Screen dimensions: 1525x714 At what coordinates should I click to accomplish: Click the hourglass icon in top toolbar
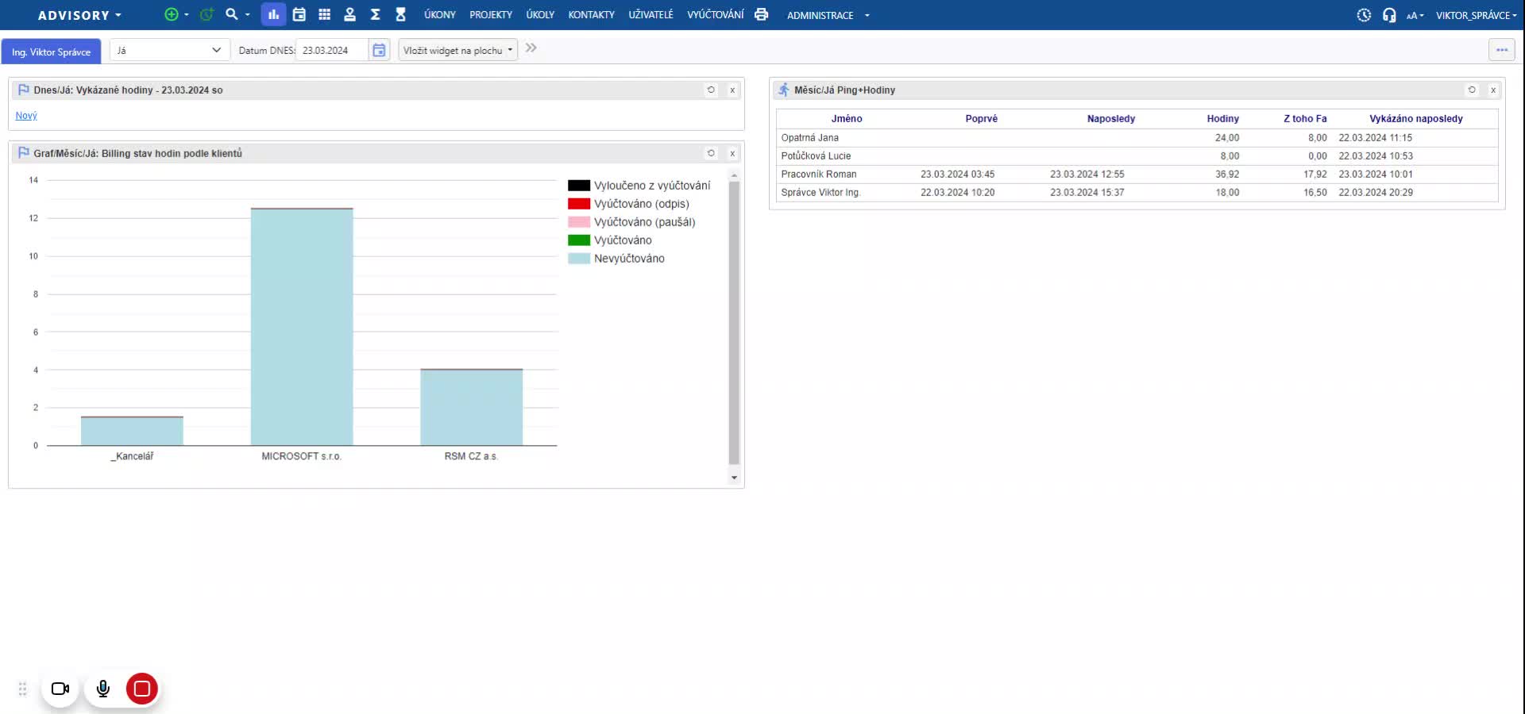400,14
